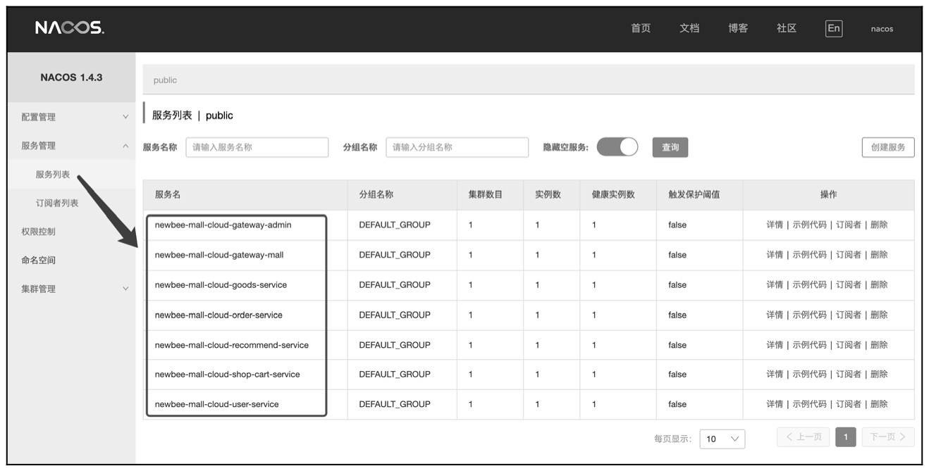The height and width of the screenshot is (471, 929).
Task: Open 首页 in the top navigation
Action: (641, 28)
